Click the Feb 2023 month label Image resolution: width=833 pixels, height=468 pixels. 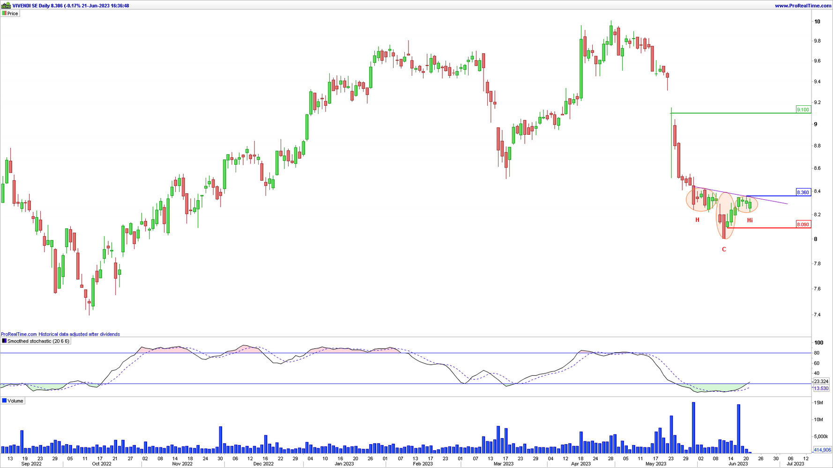[423, 464]
